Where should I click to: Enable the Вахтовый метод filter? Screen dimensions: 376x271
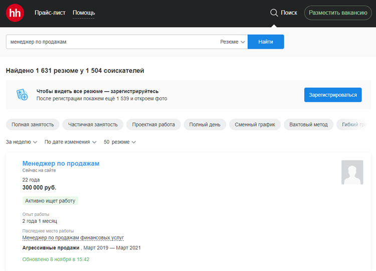[x=308, y=124]
